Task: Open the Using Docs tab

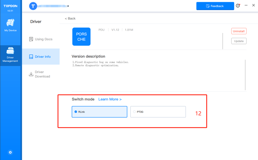Action: point(41,39)
